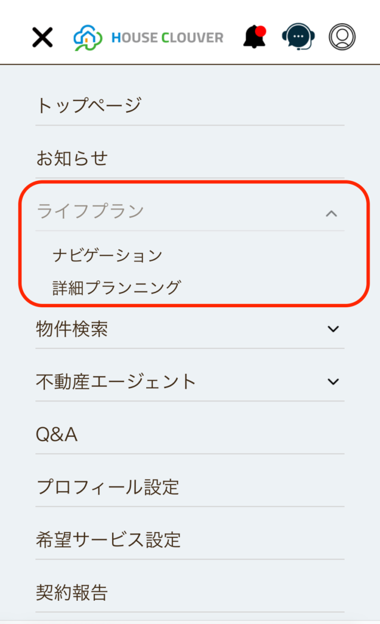This screenshot has width=380, height=624.
Task: Open notifications via the bell icon
Action: (x=255, y=37)
